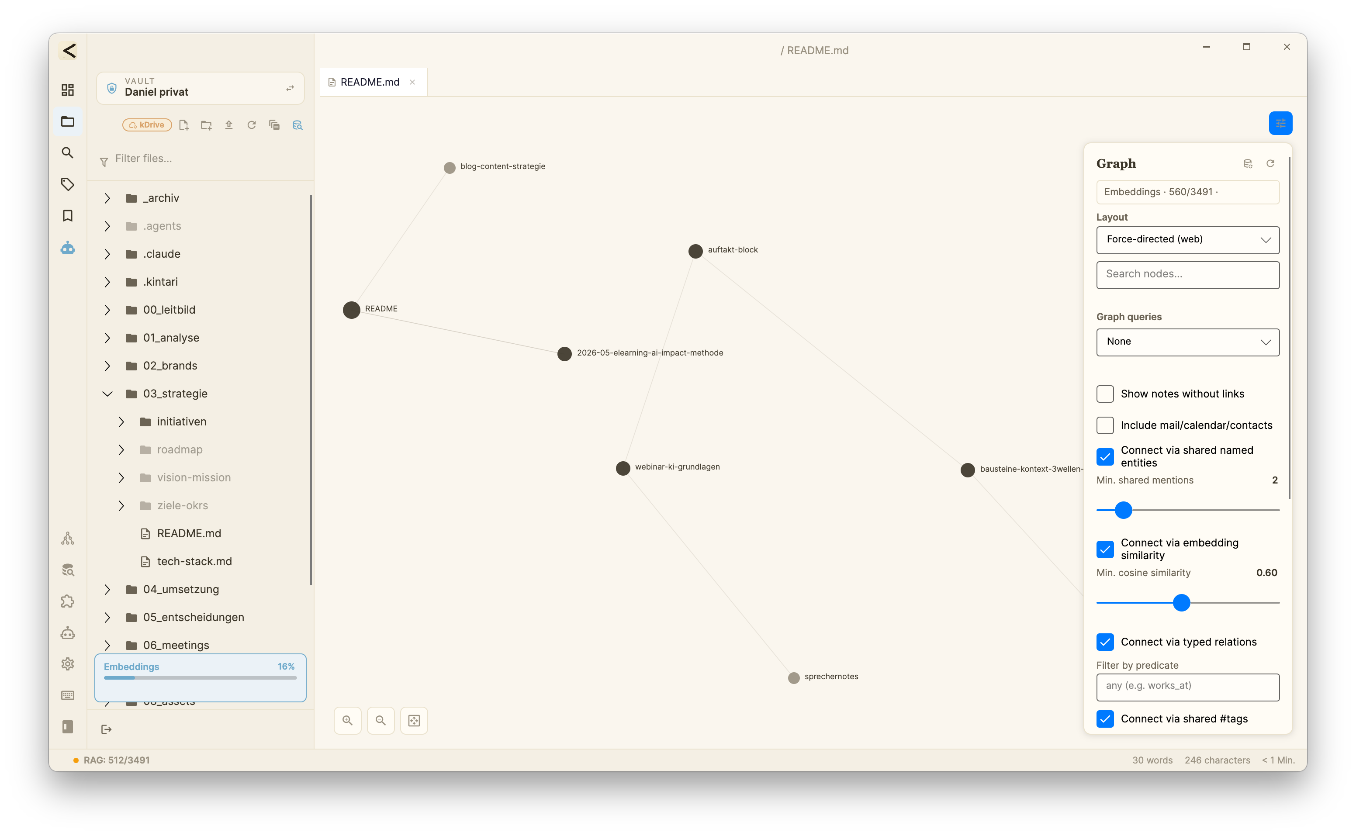The width and height of the screenshot is (1356, 836).
Task: Click the database icon in Graph panel header
Action: click(x=1248, y=164)
